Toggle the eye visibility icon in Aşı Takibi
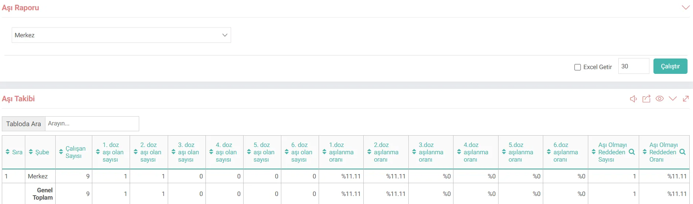Image resolution: width=693 pixels, height=204 pixels. pos(660,99)
